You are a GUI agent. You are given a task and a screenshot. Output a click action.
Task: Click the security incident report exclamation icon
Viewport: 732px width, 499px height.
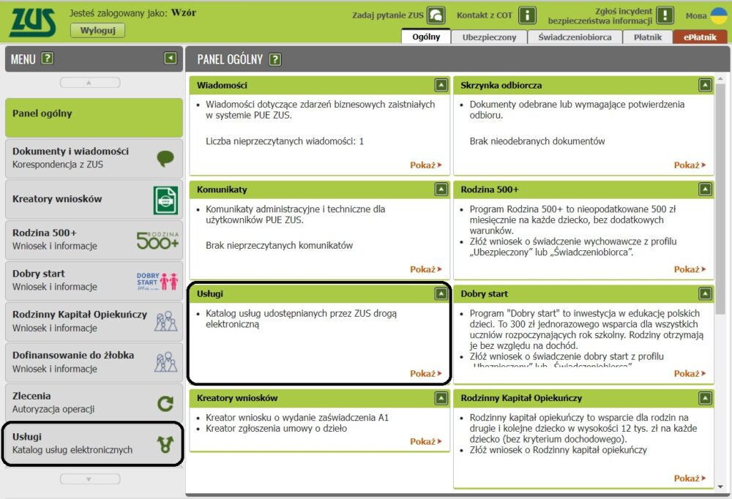pyautogui.click(x=665, y=15)
